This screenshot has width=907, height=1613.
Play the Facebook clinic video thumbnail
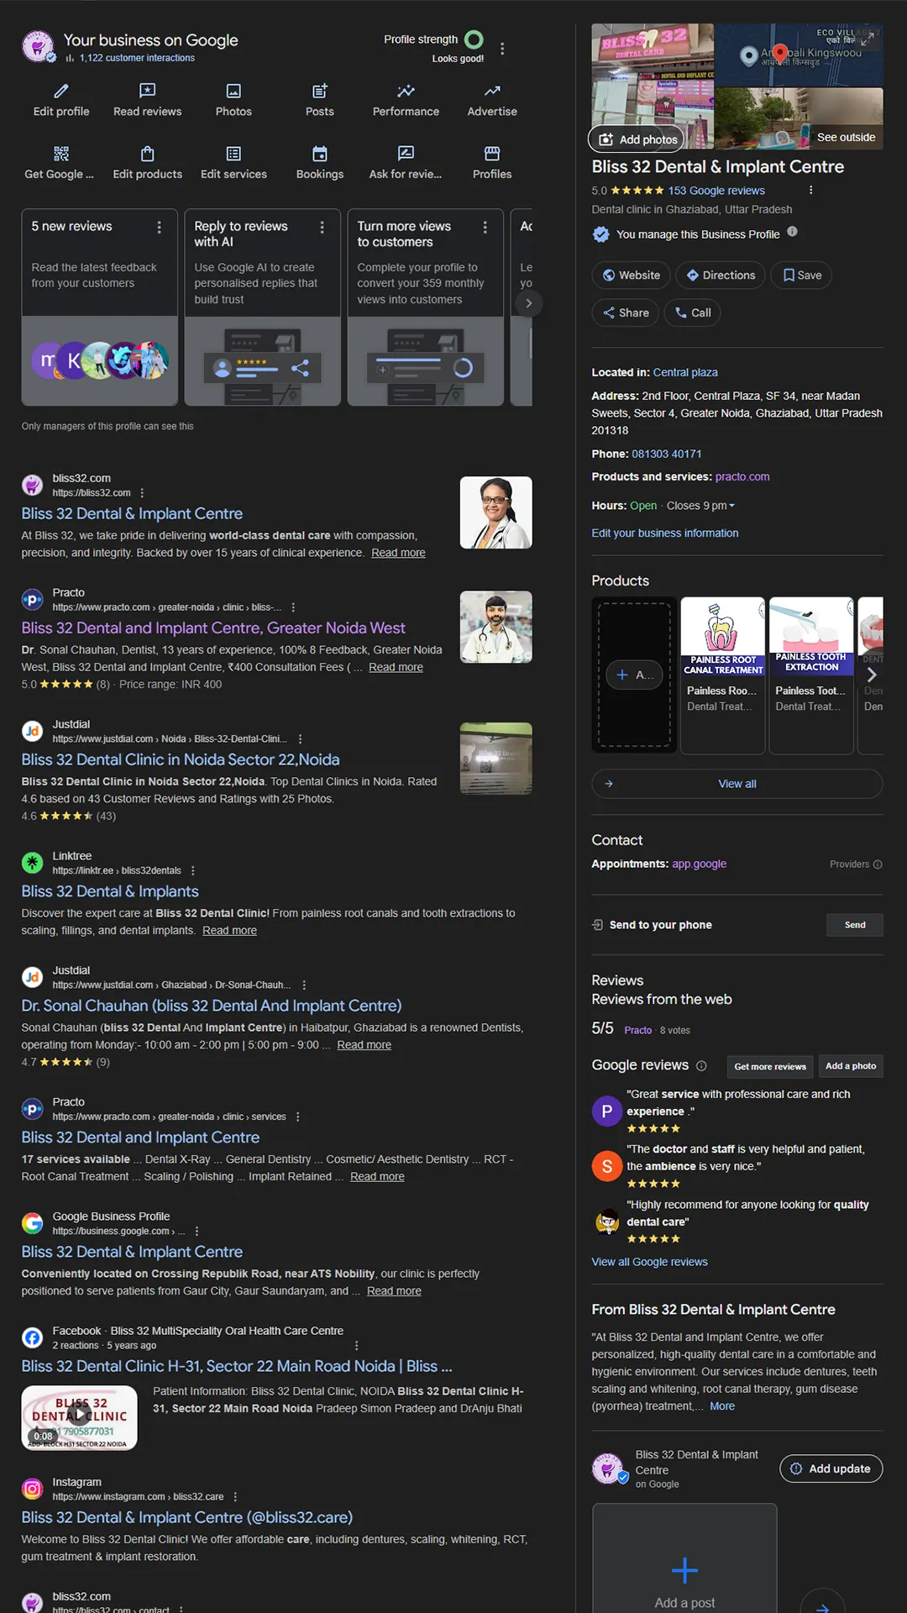(79, 1417)
